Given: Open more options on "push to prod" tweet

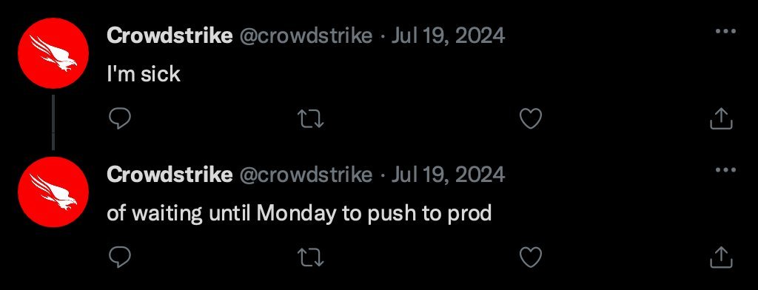Looking at the screenshot, I should pyautogui.click(x=725, y=170).
